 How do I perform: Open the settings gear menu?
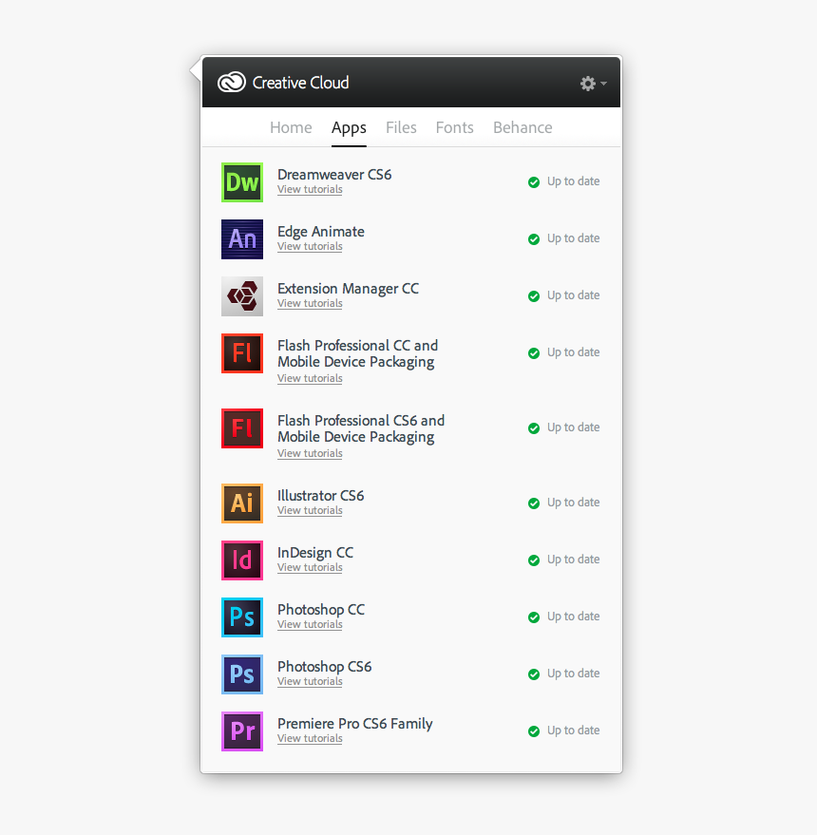tap(593, 83)
